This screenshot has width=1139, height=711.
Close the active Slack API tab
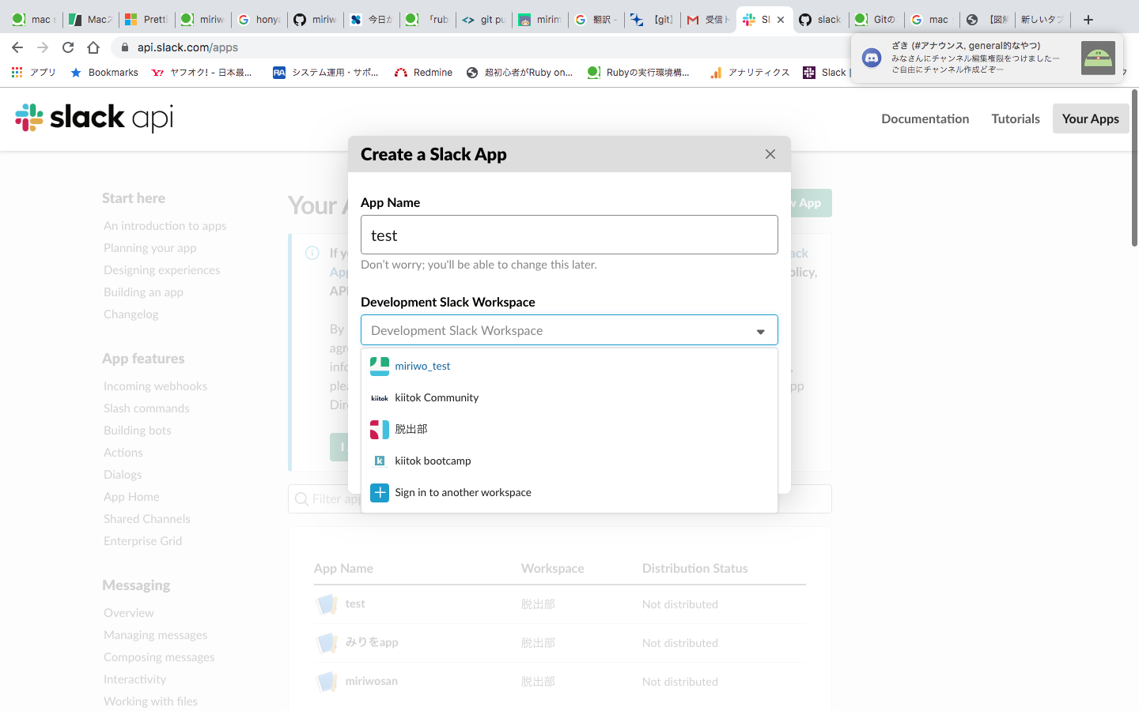[x=781, y=20]
